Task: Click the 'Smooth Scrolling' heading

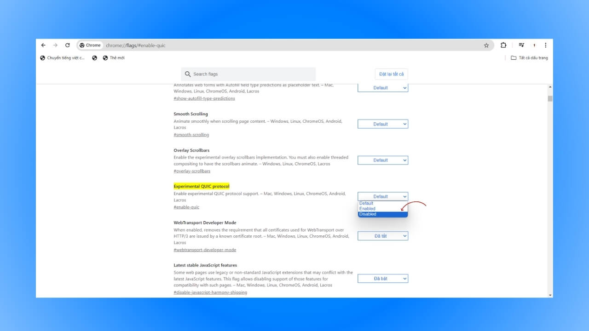Action: [191, 114]
